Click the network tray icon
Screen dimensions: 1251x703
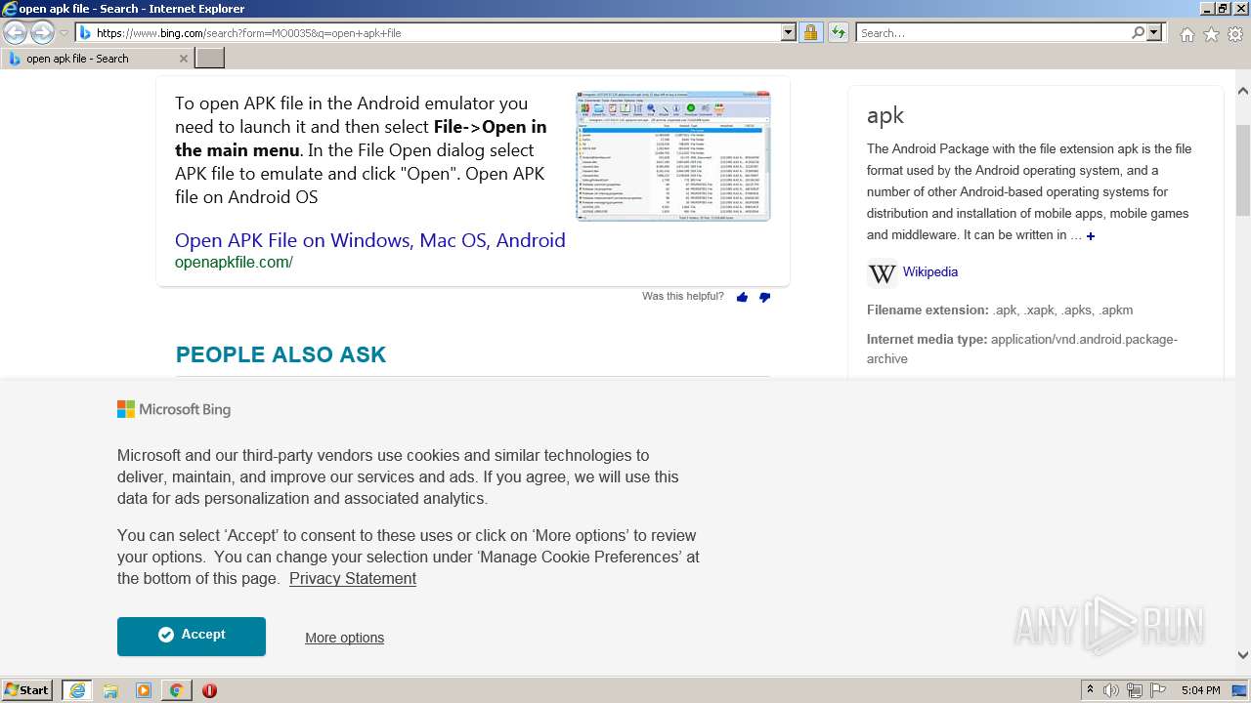[x=1134, y=690]
